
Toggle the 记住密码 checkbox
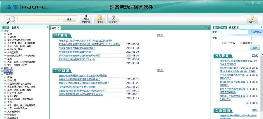pos(224,43)
